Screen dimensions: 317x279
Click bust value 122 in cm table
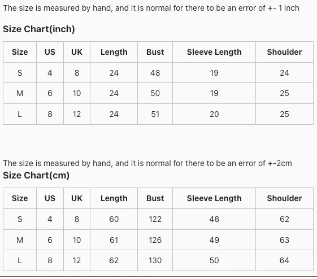coord(155,219)
